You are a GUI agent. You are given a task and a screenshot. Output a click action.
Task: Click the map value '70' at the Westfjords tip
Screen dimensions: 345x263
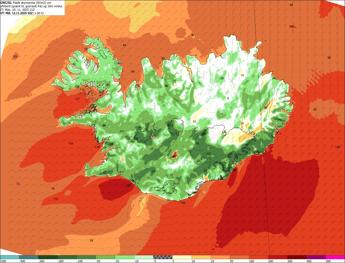pos(86,49)
